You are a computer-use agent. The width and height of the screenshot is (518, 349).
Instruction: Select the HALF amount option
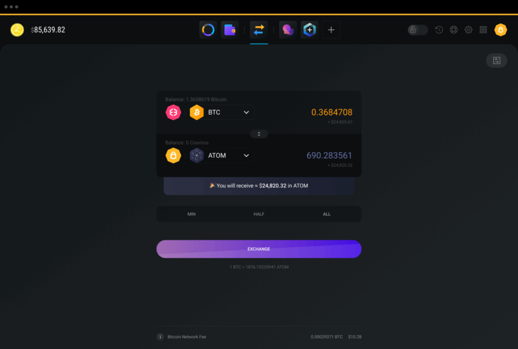click(258, 214)
